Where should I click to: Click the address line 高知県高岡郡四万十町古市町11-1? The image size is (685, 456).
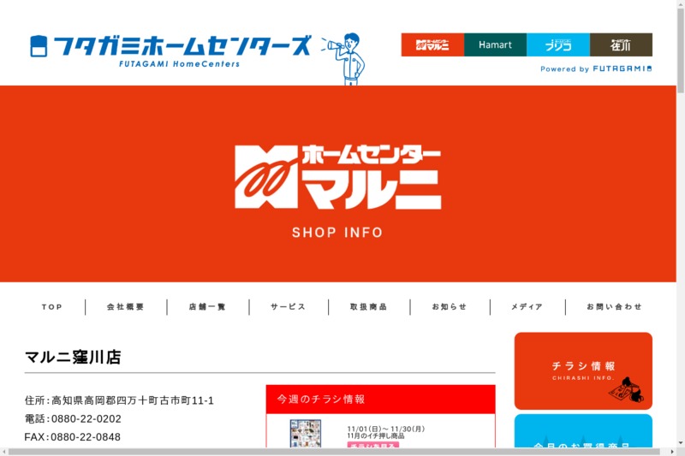(x=133, y=400)
